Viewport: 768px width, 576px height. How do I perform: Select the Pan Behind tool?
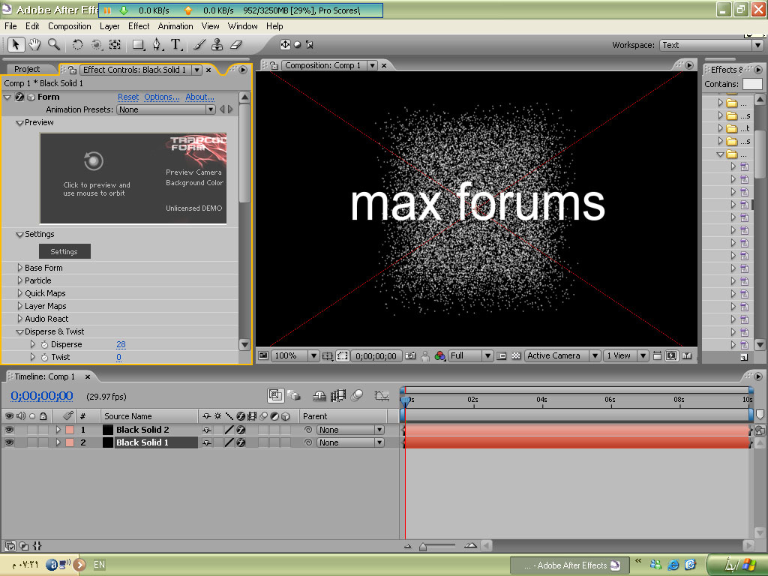pos(115,44)
